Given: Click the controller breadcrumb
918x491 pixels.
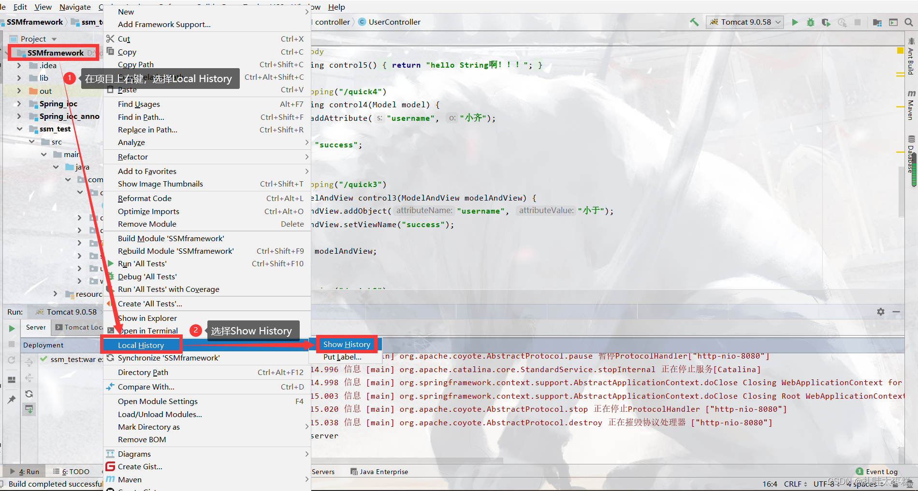Looking at the screenshot, I should 333,22.
